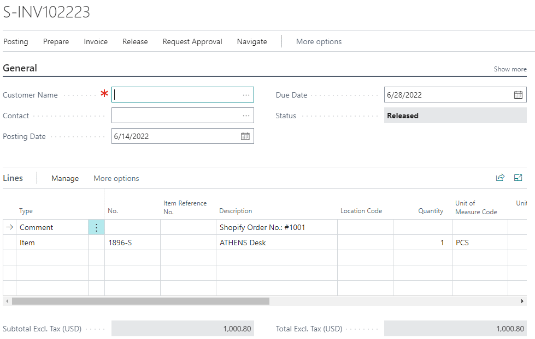Click the horizontal scrollbar left arrow

click(x=7, y=301)
